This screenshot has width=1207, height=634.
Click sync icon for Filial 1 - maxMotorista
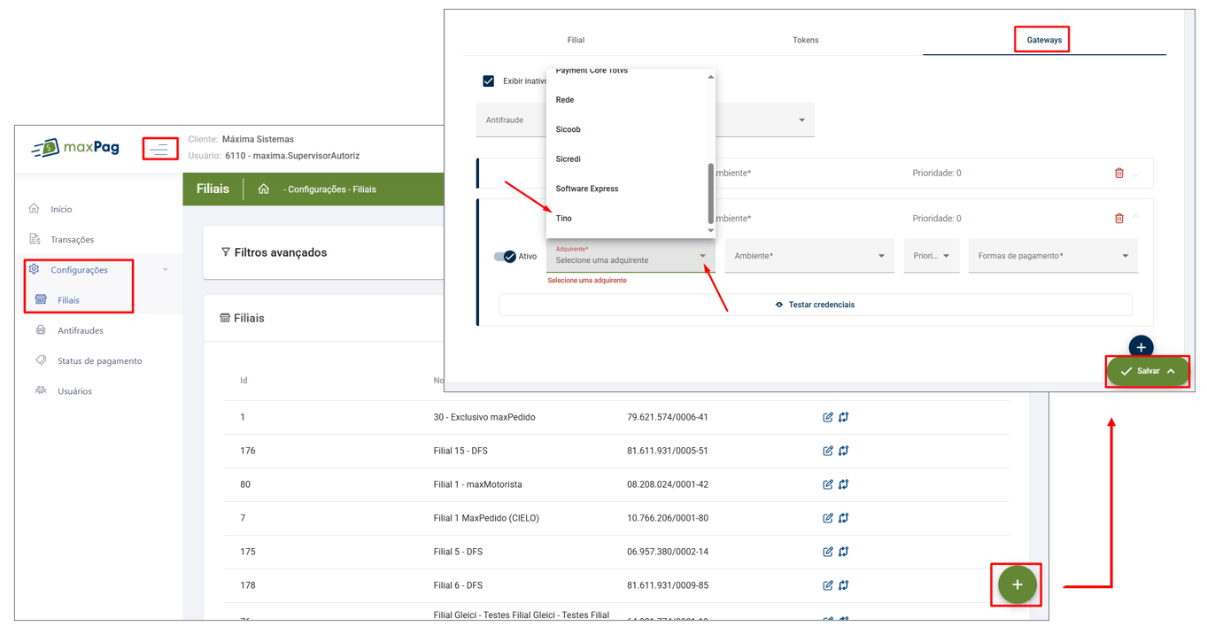[844, 484]
